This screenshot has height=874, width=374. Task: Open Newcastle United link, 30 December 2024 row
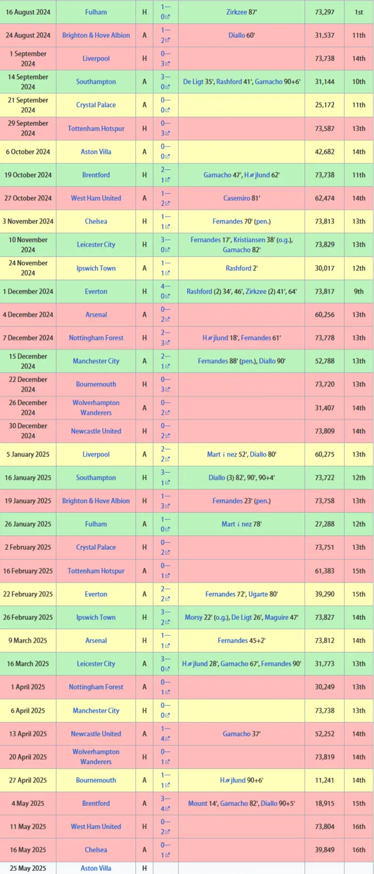tap(96, 431)
